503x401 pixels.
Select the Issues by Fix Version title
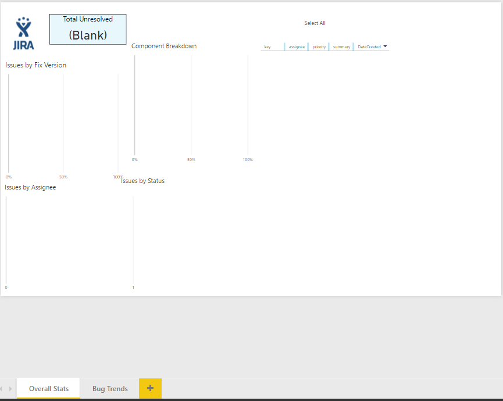35,65
